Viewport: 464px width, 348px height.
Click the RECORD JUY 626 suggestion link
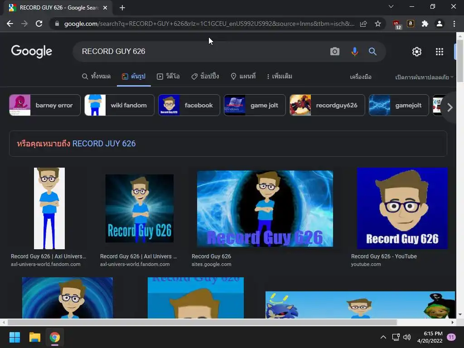pyautogui.click(x=104, y=144)
